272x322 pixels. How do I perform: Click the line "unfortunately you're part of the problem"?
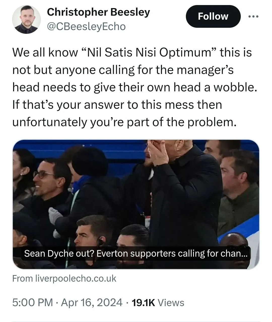click(125, 122)
